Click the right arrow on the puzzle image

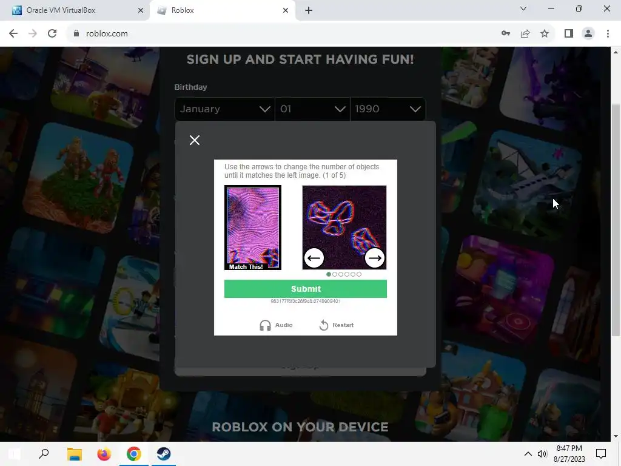point(375,258)
